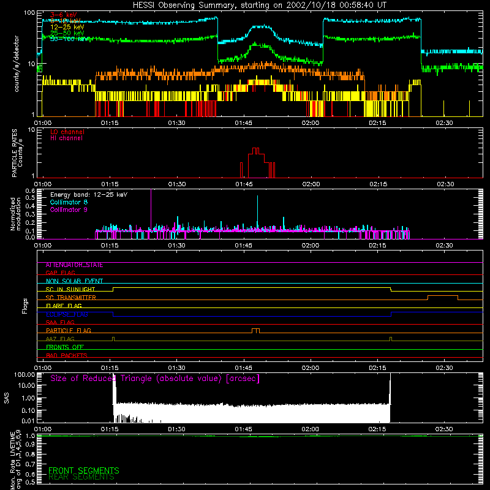This screenshot has height=490, width=490.
Task: Click the ECLIPSE_FLAG label
Action: [67, 314]
